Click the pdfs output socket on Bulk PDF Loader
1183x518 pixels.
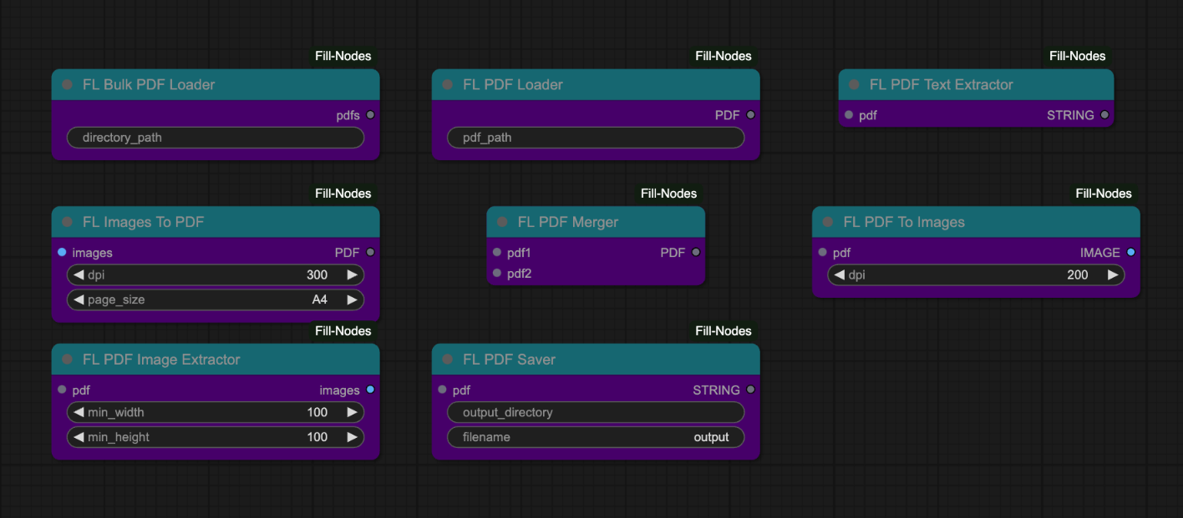[370, 115]
